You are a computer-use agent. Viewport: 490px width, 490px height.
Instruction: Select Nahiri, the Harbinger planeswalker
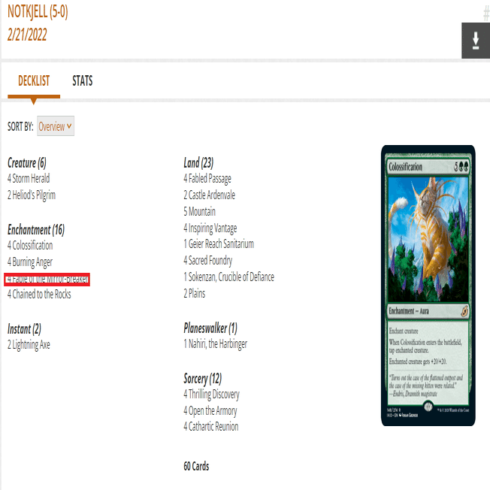(216, 344)
